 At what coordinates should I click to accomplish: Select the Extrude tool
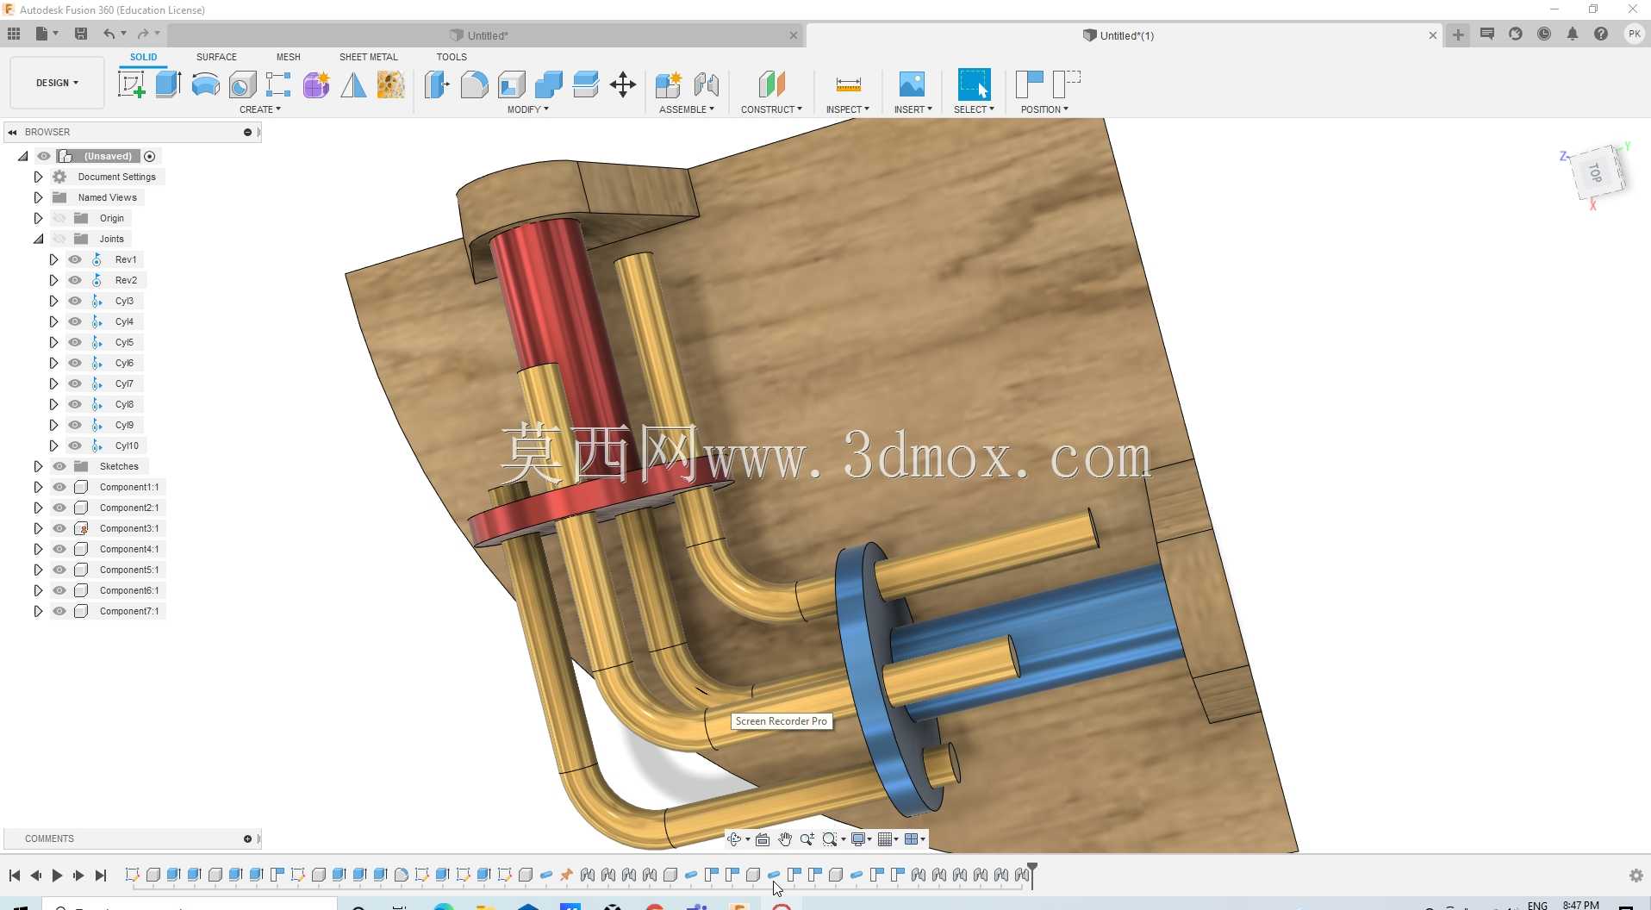[x=168, y=84]
